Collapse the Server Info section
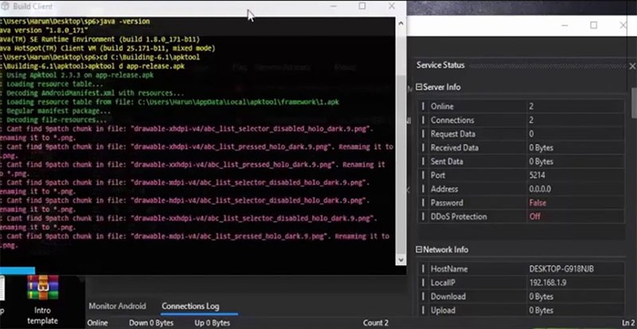Screen dimensions: 637x329 tap(420, 87)
